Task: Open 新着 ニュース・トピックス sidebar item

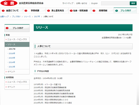Action: [x=17, y=40]
